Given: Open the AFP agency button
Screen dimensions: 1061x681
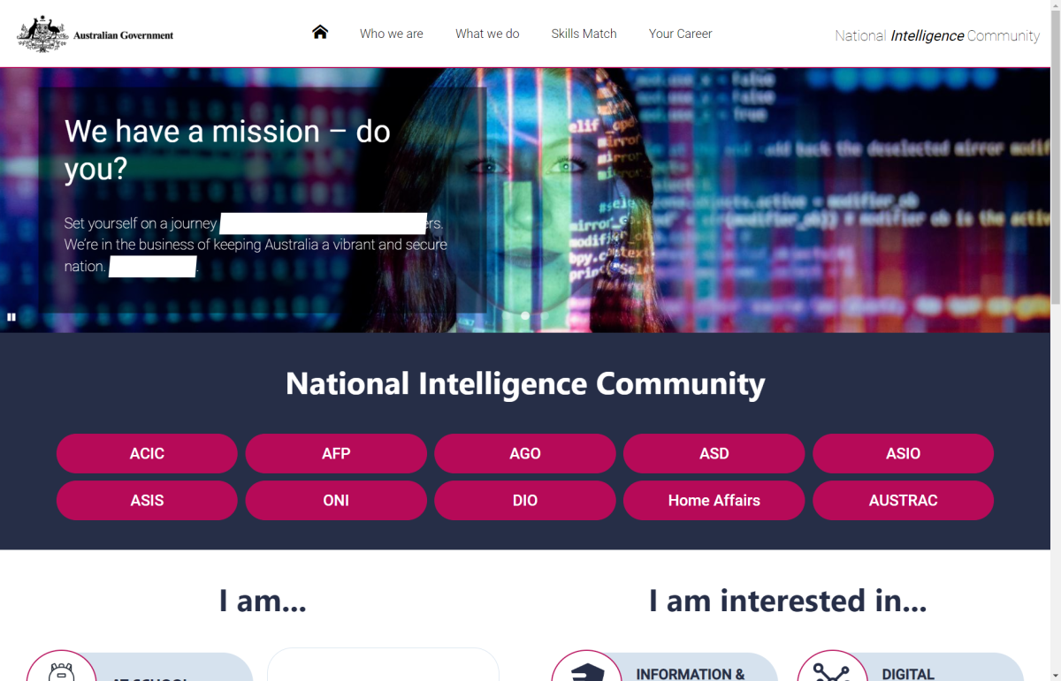Looking at the screenshot, I should [336, 453].
